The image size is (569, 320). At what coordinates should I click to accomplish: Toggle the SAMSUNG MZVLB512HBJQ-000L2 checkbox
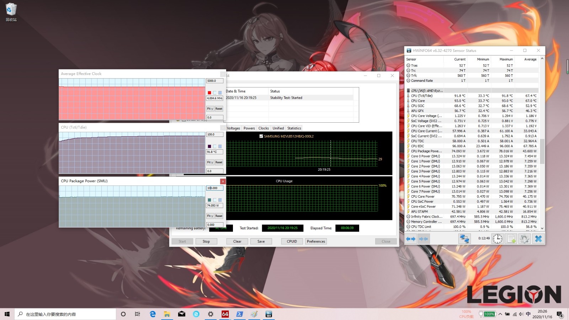coord(261,136)
